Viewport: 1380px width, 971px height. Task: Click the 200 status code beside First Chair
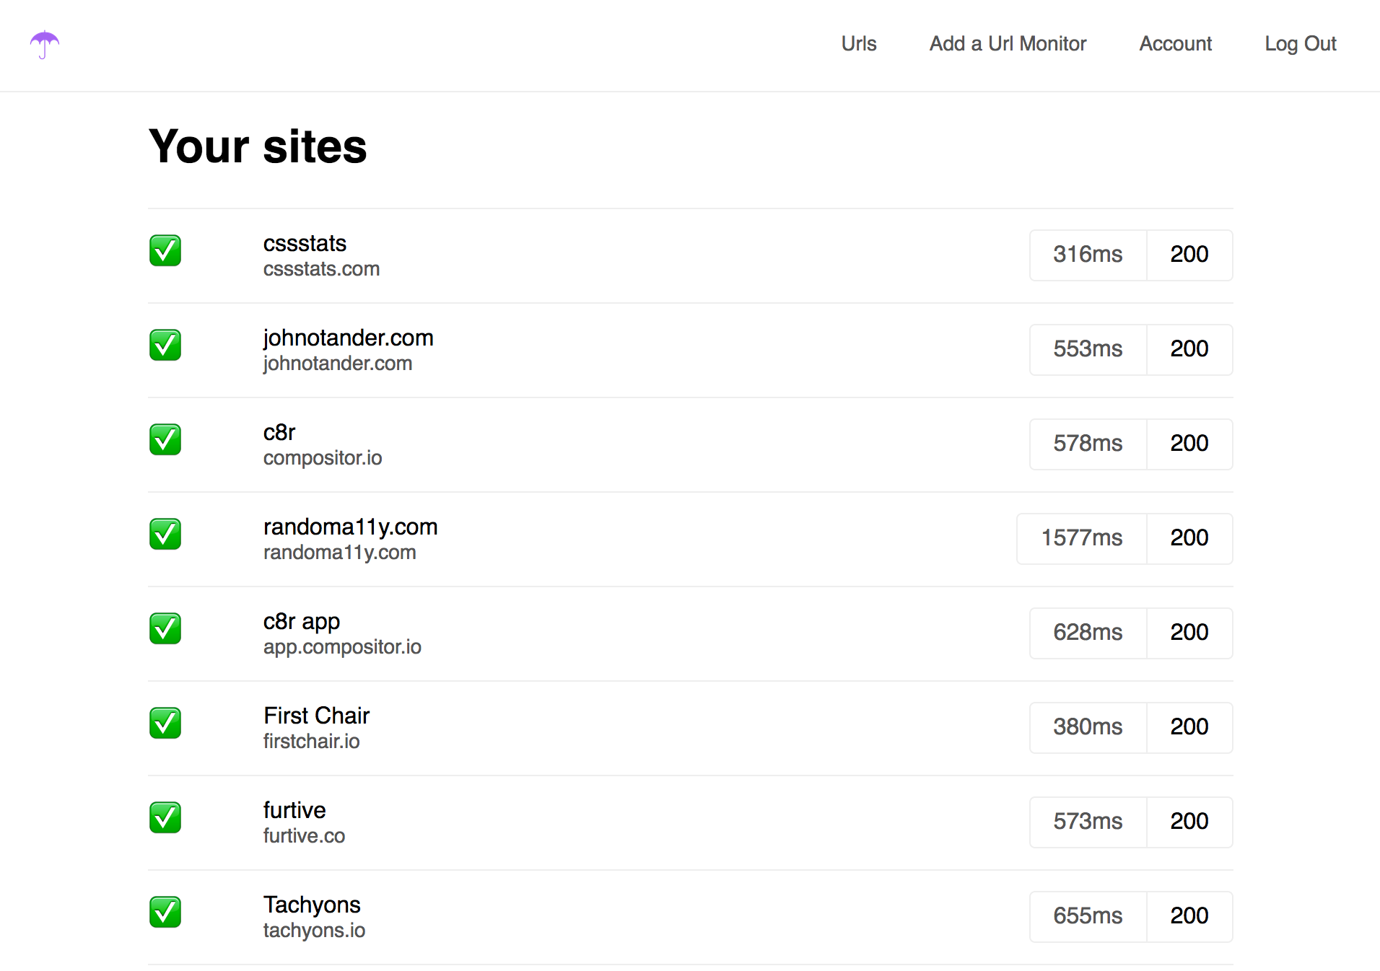click(x=1189, y=727)
